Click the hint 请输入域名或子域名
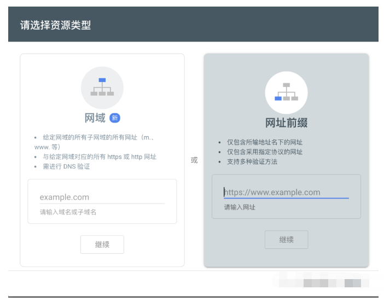This screenshot has height=301, width=384. click(x=68, y=212)
